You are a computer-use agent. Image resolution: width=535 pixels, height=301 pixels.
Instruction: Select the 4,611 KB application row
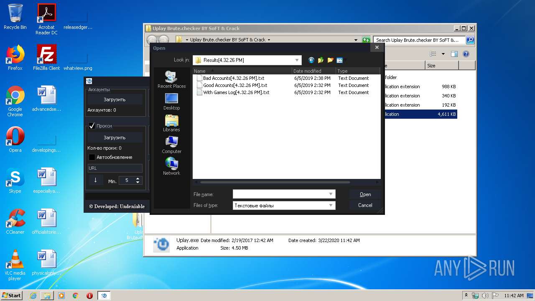coord(420,114)
